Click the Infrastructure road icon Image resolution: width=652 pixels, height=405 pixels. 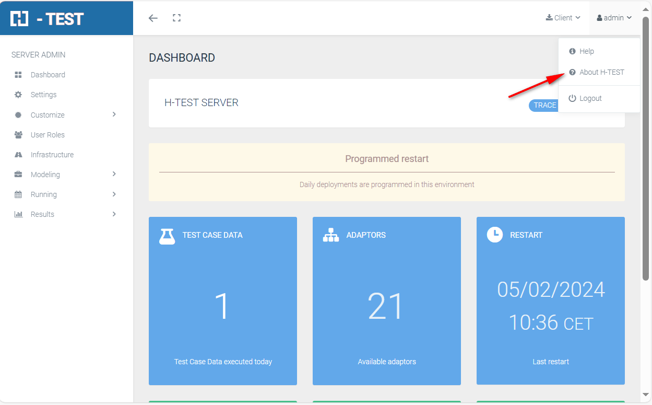pos(18,155)
